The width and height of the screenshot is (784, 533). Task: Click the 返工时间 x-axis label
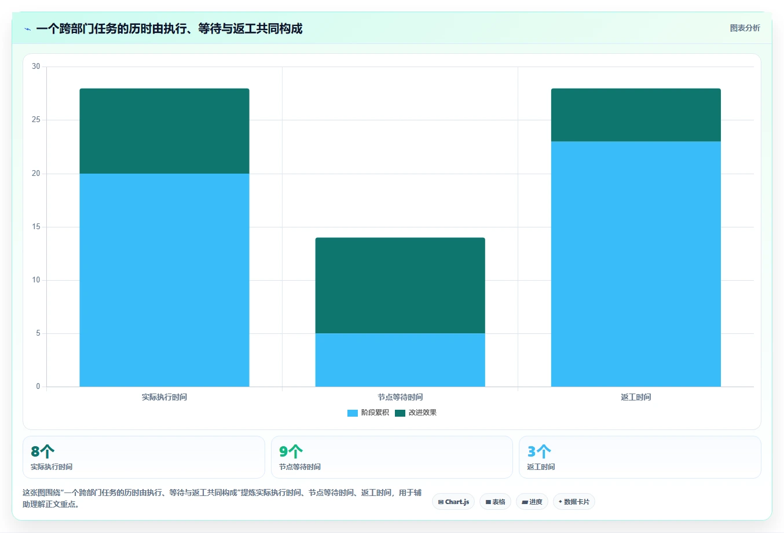coord(636,397)
